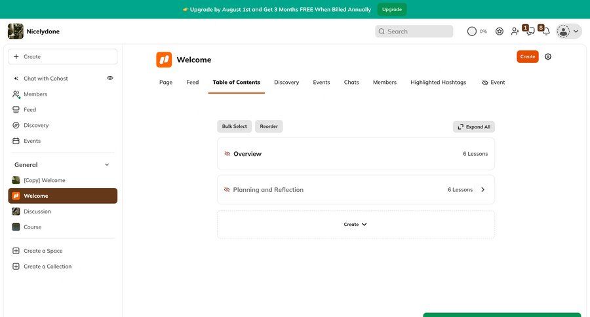Switch to the Page tab

166,82
